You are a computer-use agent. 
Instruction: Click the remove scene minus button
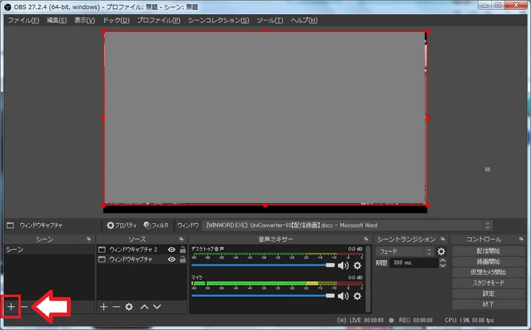[x=24, y=306]
